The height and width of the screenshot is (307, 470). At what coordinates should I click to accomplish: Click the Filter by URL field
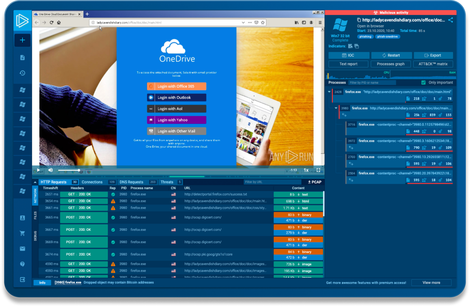(x=273, y=182)
